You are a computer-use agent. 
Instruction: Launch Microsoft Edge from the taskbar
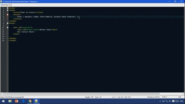(x=23, y=101)
